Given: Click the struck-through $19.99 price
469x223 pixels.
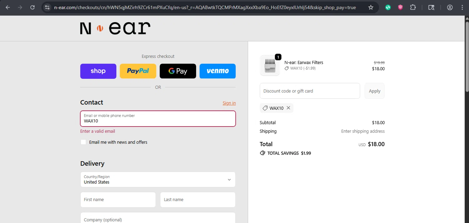Looking at the screenshot, I should pyautogui.click(x=379, y=62).
